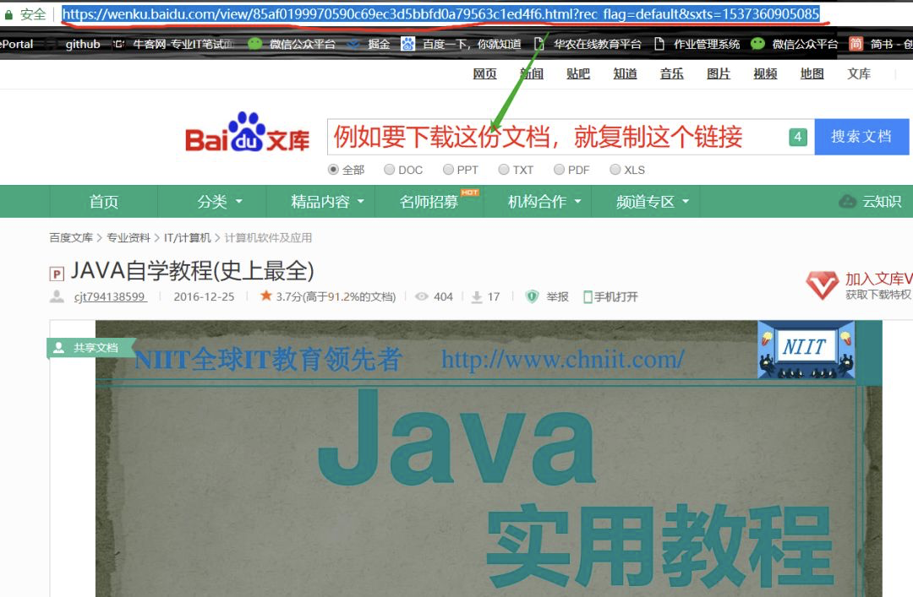
Task: Click IT/计算机 breadcrumb link
Action: point(188,237)
